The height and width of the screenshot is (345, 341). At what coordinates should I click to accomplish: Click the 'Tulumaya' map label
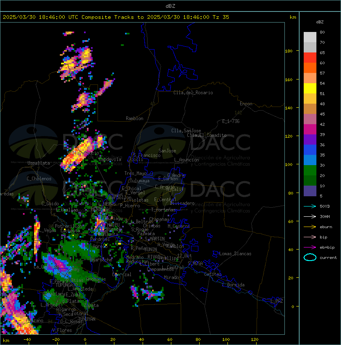point(140,181)
